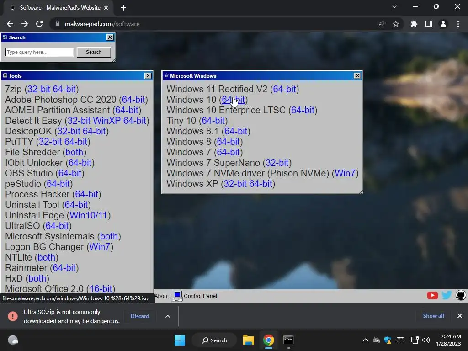Open the weather widget on taskbar
Screen dimensions: 468x351
pyautogui.click(x=13, y=340)
